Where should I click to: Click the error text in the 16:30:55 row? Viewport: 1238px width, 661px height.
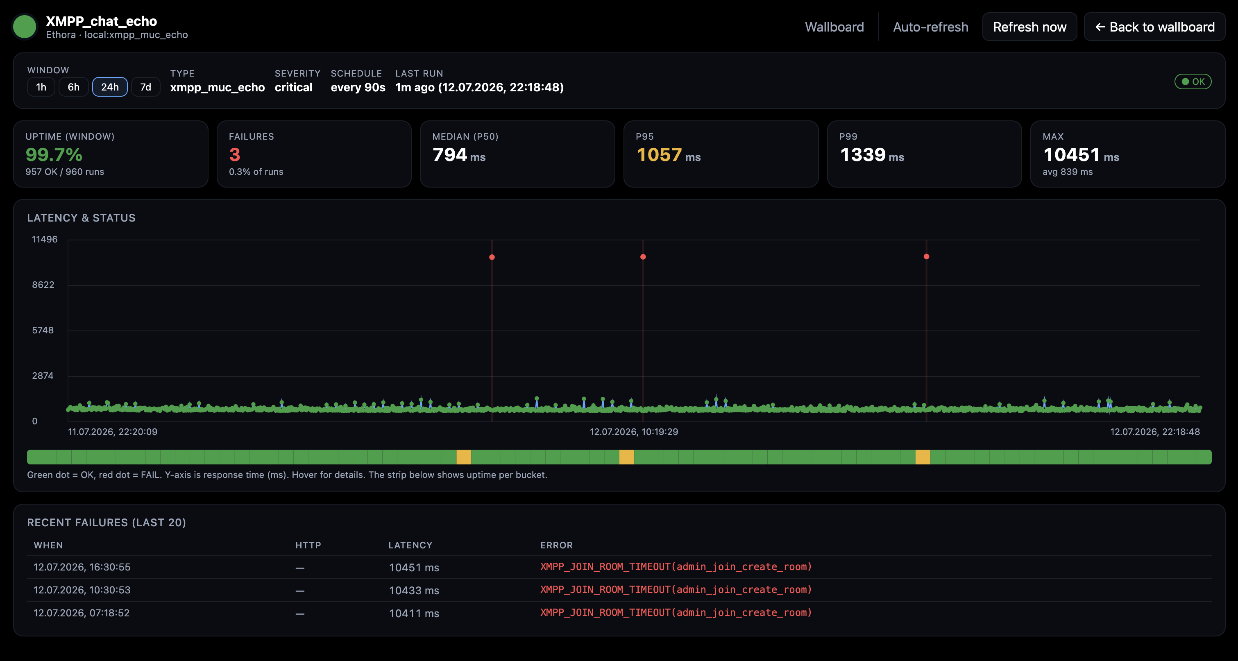point(676,567)
